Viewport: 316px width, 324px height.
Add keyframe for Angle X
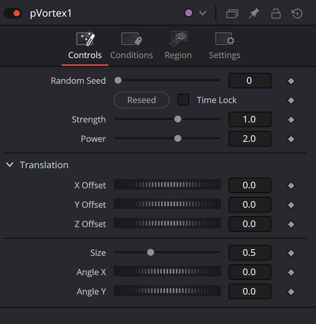click(291, 272)
